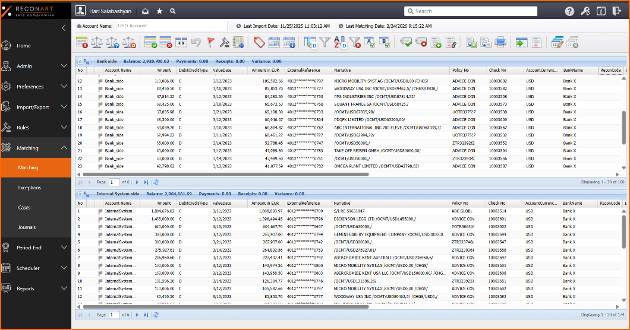
Task: Expand the Rules sidebar menu
Action: click(x=36, y=127)
